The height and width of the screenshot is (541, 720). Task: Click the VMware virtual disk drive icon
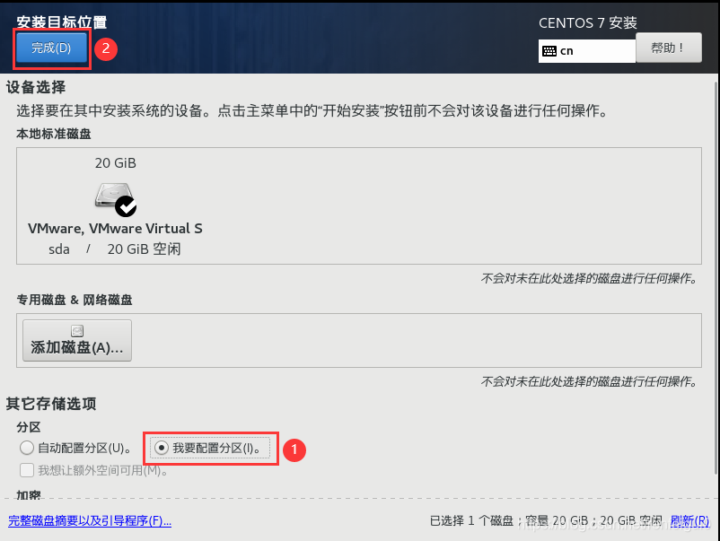113,196
